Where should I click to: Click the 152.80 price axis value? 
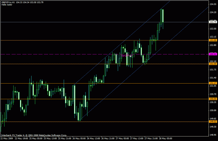[x=213, y=45]
